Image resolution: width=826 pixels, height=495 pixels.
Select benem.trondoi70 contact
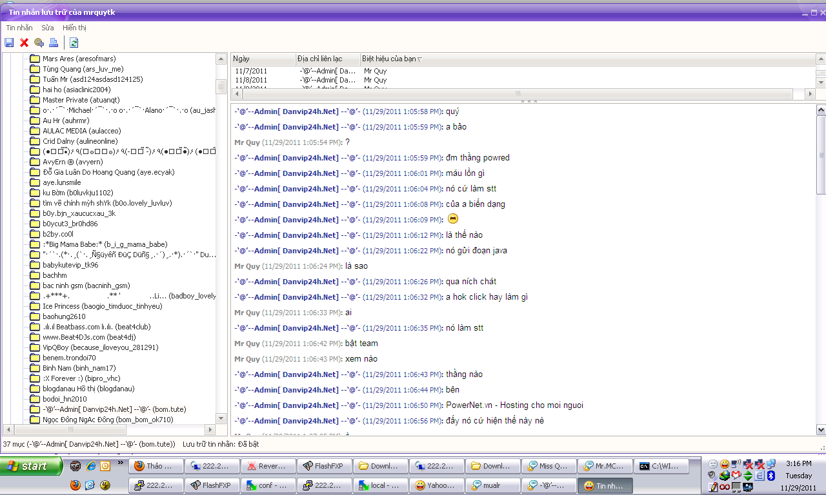69,358
